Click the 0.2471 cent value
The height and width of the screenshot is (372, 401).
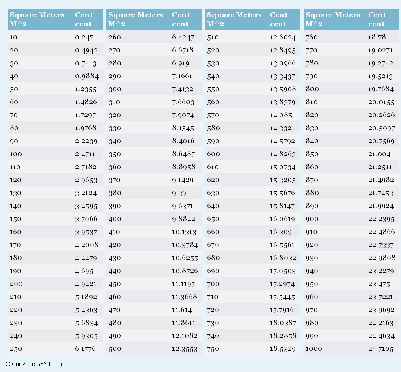coord(86,37)
